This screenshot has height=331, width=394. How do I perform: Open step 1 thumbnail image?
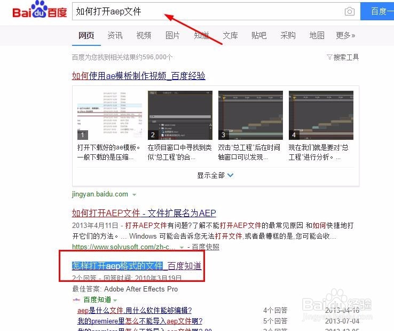(109, 115)
